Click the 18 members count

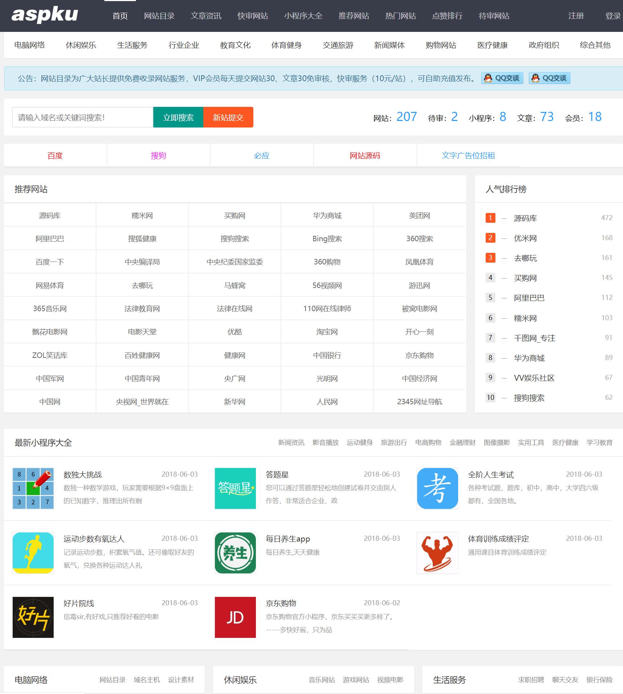[595, 117]
